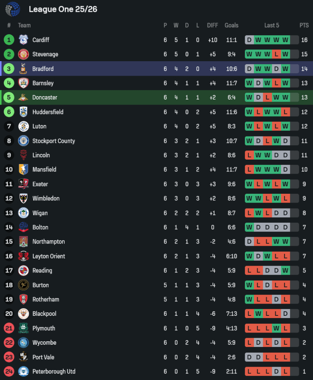The width and height of the screenshot is (313, 380).
Task: Click Stevenage's red loss result in Last 5
Action: 276,54
